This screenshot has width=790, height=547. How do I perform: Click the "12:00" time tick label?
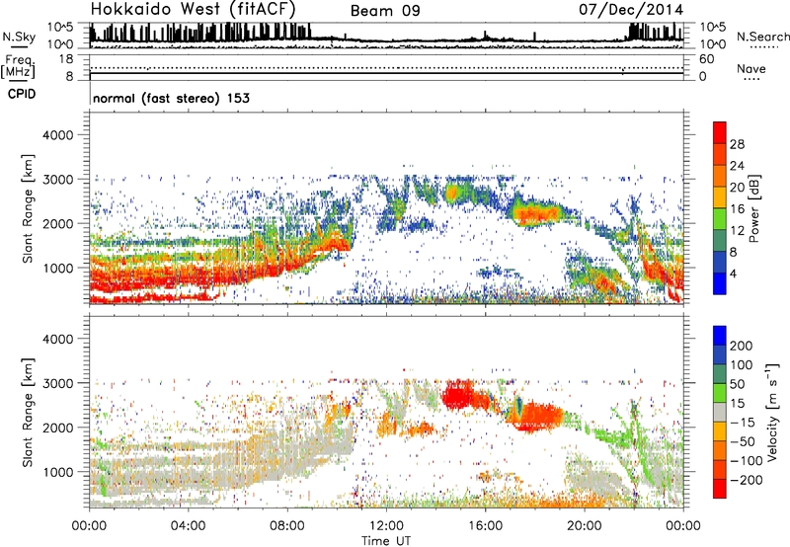coord(386,526)
